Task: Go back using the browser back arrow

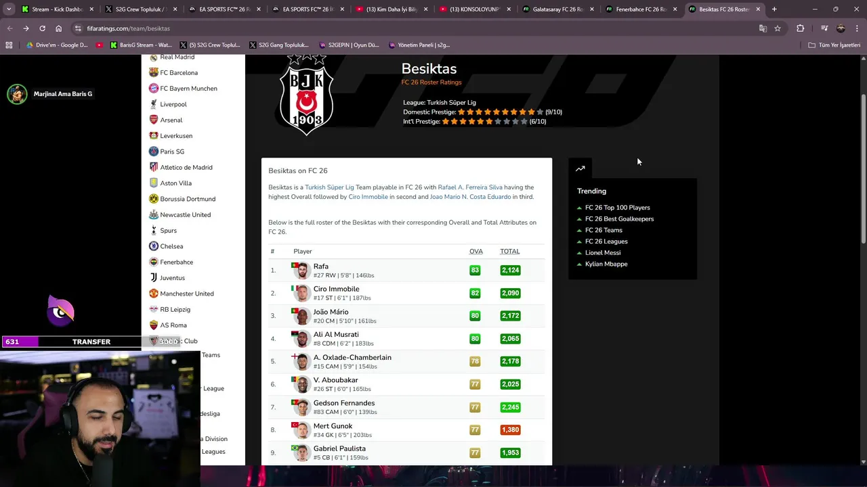Action: (x=9, y=28)
